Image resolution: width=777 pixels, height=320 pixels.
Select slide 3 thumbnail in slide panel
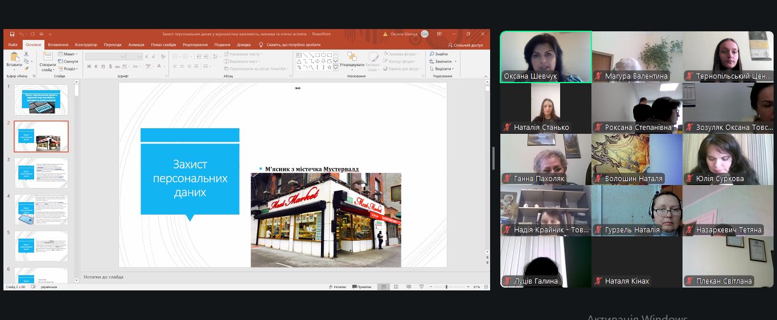tap(41, 173)
